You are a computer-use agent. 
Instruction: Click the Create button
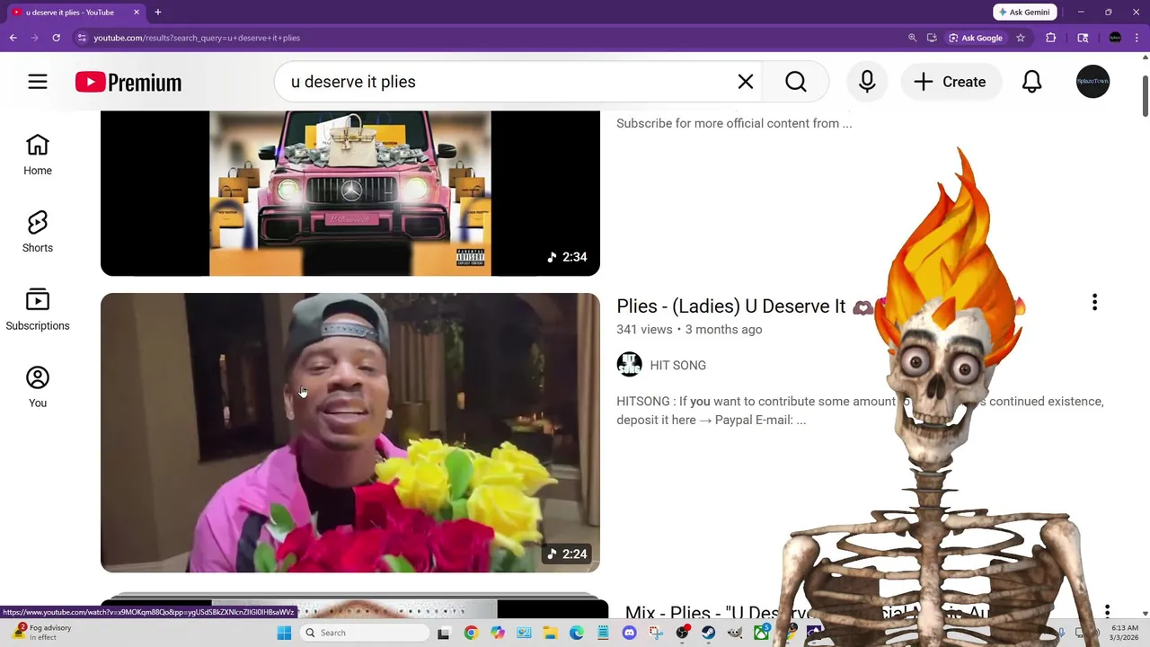pos(951,82)
